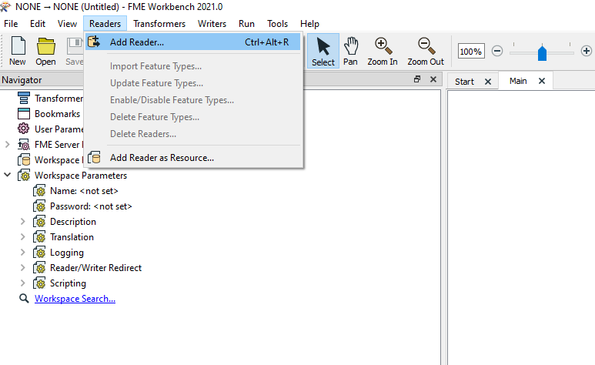Click the Open folder toolbar icon
The width and height of the screenshot is (595, 365).
coord(46,46)
